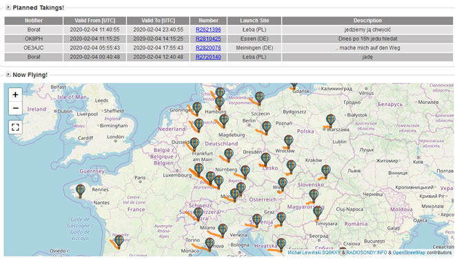Zoom in on the map

(15, 95)
